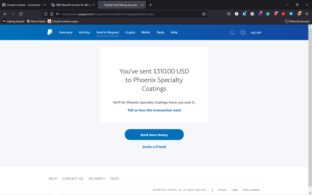Open the Wallet menu item

click(146, 32)
